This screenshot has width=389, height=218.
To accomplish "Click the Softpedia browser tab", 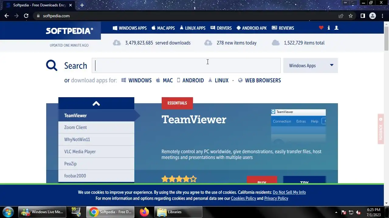I will pos(39,5).
